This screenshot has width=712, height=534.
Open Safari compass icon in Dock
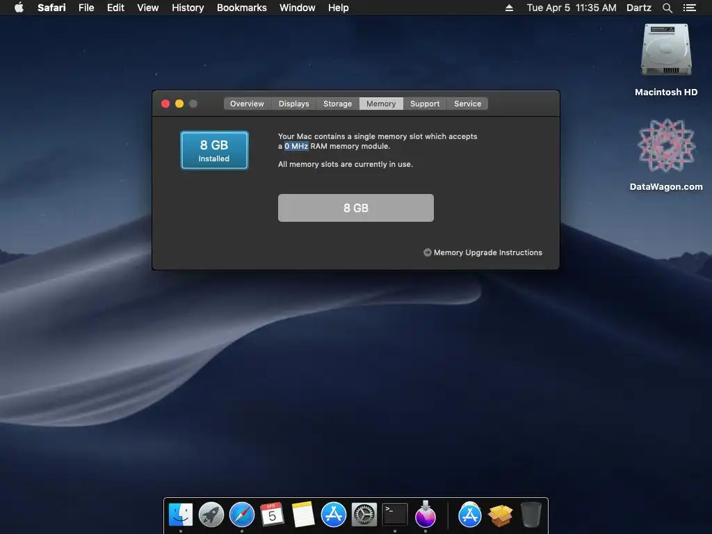241,515
